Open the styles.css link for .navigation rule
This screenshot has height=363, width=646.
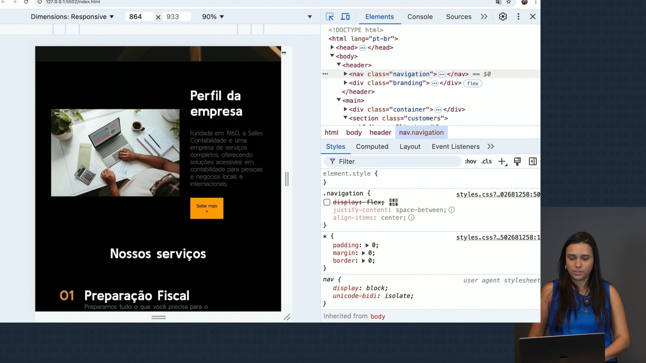click(x=498, y=194)
